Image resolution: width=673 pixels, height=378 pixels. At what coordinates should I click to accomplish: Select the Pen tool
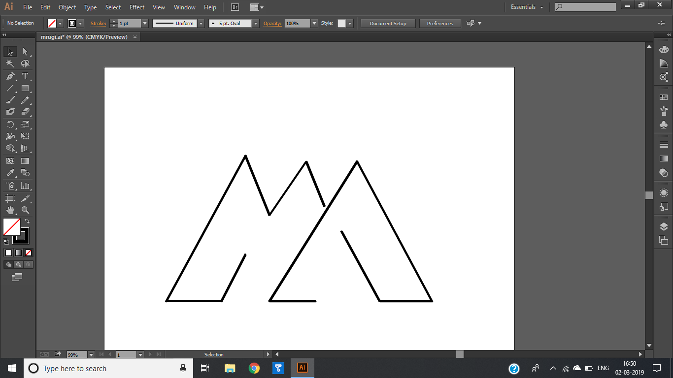click(10, 76)
